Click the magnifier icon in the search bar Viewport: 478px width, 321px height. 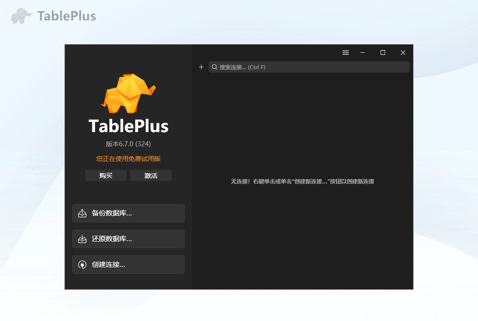pyautogui.click(x=215, y=67)
